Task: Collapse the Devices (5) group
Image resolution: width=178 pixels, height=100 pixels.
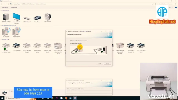Action: click(1, 11)
